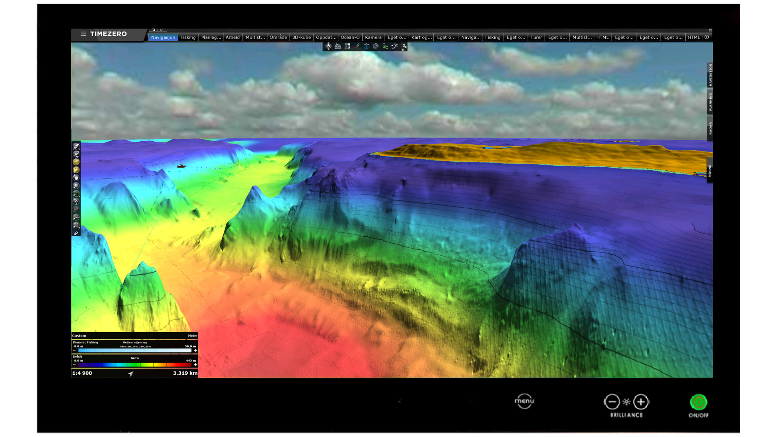Viewport: 778px width, 437px height.
Task: Click the north-up arrow in scale bar
Action: (130, 373)
